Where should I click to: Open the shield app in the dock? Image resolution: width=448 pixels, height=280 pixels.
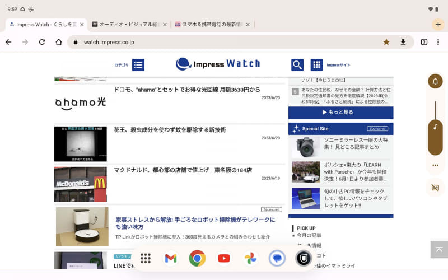[x=304, y=258]
